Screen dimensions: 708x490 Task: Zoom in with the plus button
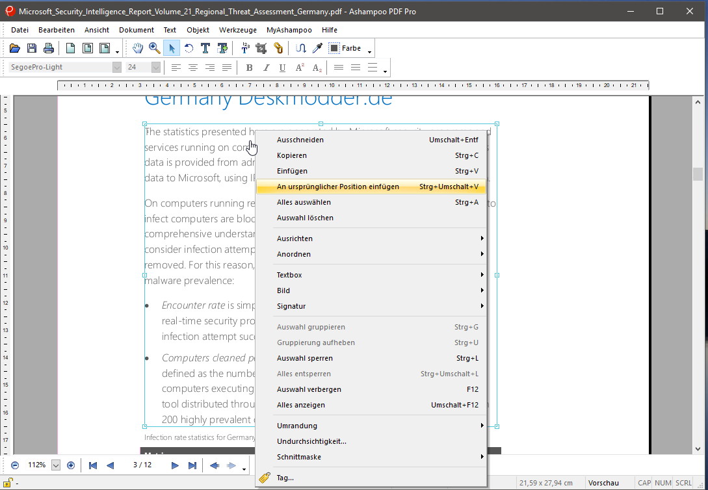(70, 465)
